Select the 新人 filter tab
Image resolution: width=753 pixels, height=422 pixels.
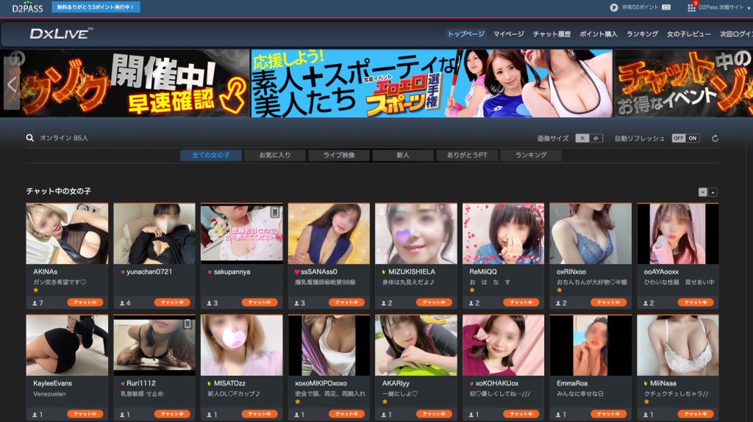tap(402, 156)
